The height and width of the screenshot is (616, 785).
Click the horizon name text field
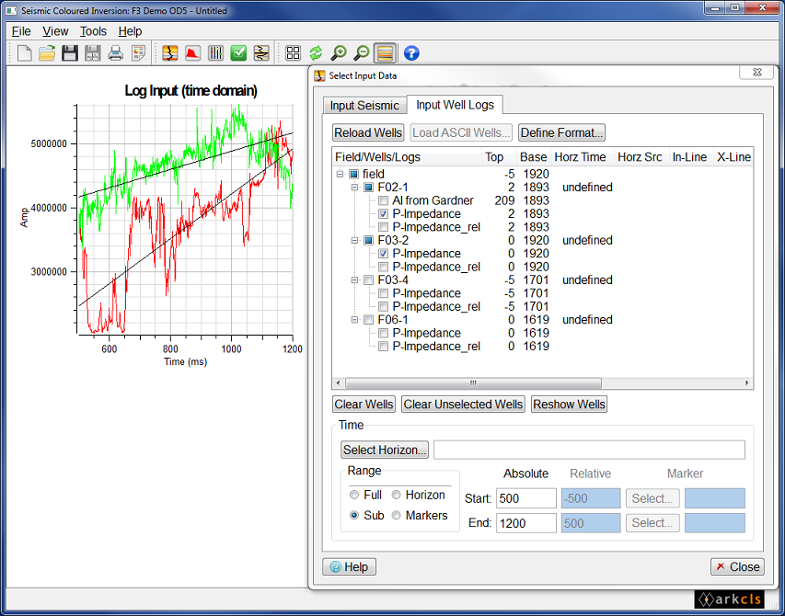point(589,450)
